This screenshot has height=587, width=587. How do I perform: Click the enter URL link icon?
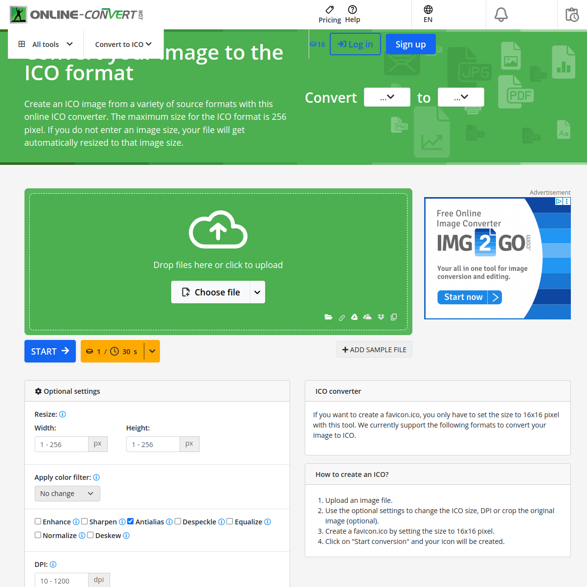click(x=341, y=317)
